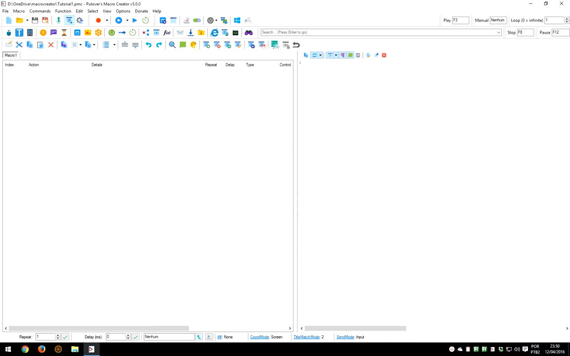Undo the last action
This screenshot has width=570, height=356.
pos(148,44)
